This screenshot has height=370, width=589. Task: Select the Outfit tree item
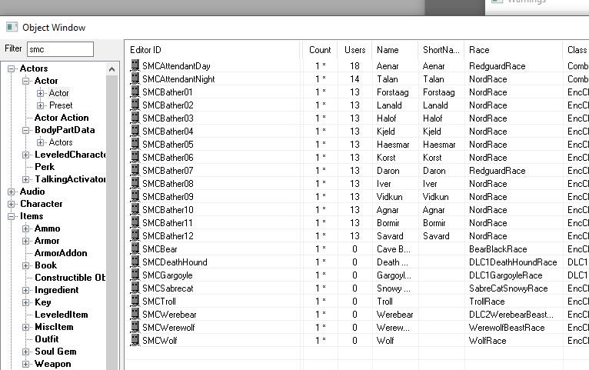point(47,339)
